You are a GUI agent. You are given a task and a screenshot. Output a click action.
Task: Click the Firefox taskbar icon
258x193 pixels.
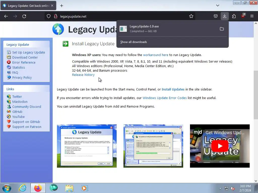pos(38,188)
